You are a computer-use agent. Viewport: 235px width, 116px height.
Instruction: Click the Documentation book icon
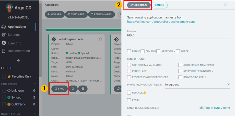click(x=4, y=51)
